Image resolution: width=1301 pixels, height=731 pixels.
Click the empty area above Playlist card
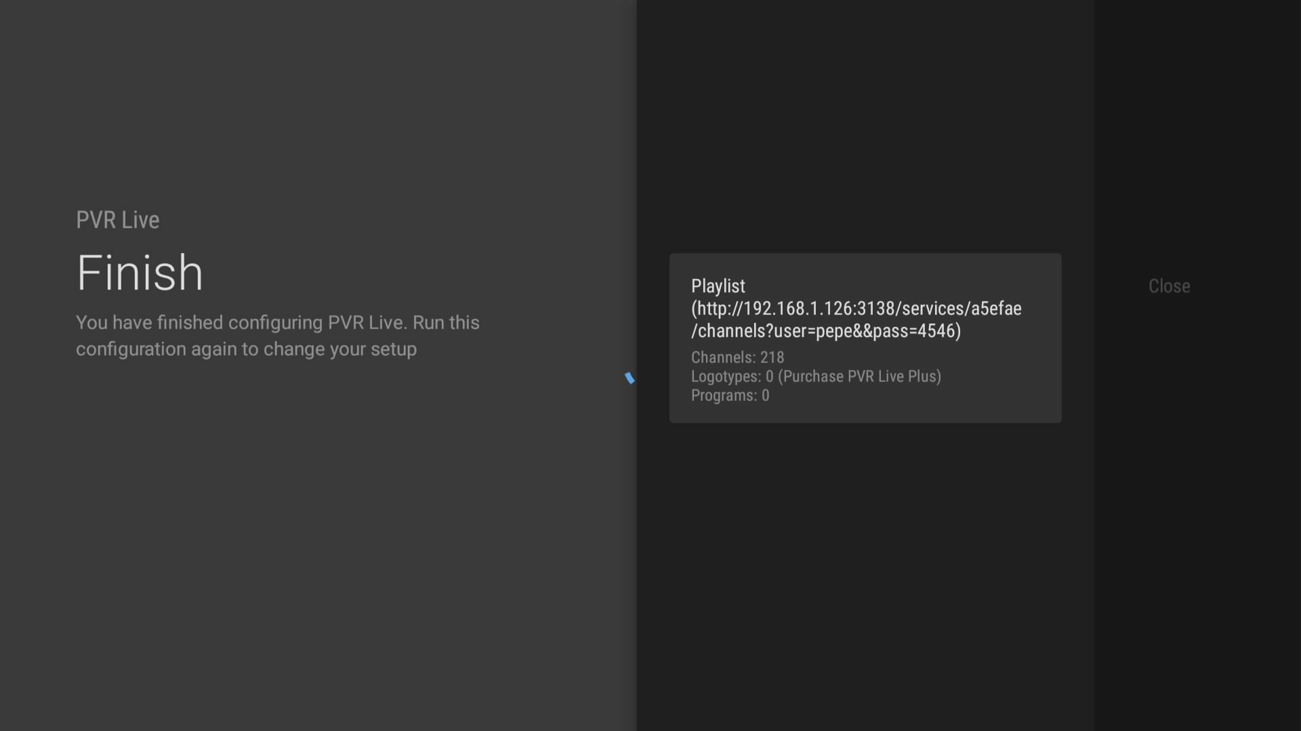865,135
